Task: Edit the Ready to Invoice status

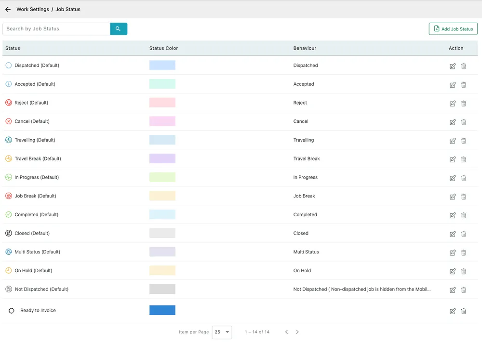Action: [x=453, y=311]
